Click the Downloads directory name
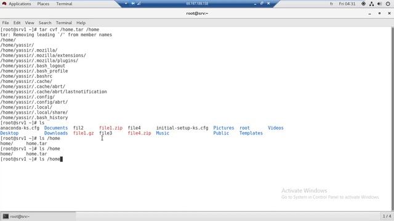 pos(56,133)
